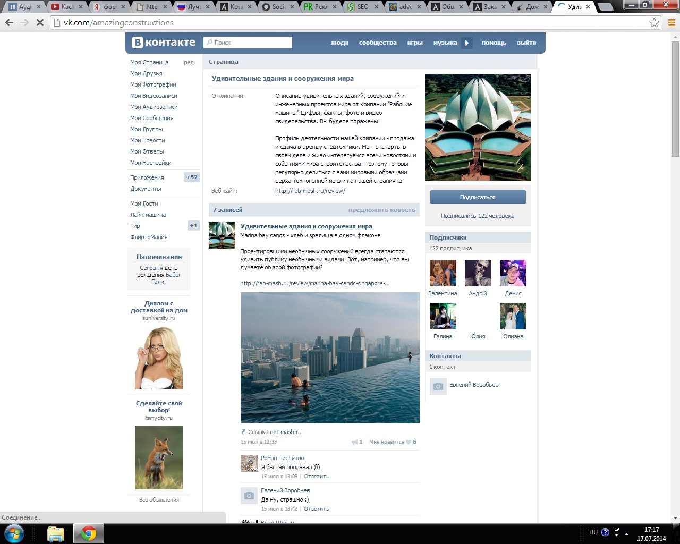This screenshot has width=680, height=544.
Task: Click the music play button in header
Action: [467, 43]
